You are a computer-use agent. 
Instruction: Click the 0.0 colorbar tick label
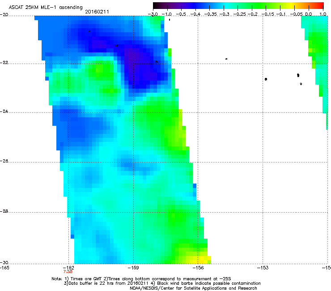pos(309,14)
